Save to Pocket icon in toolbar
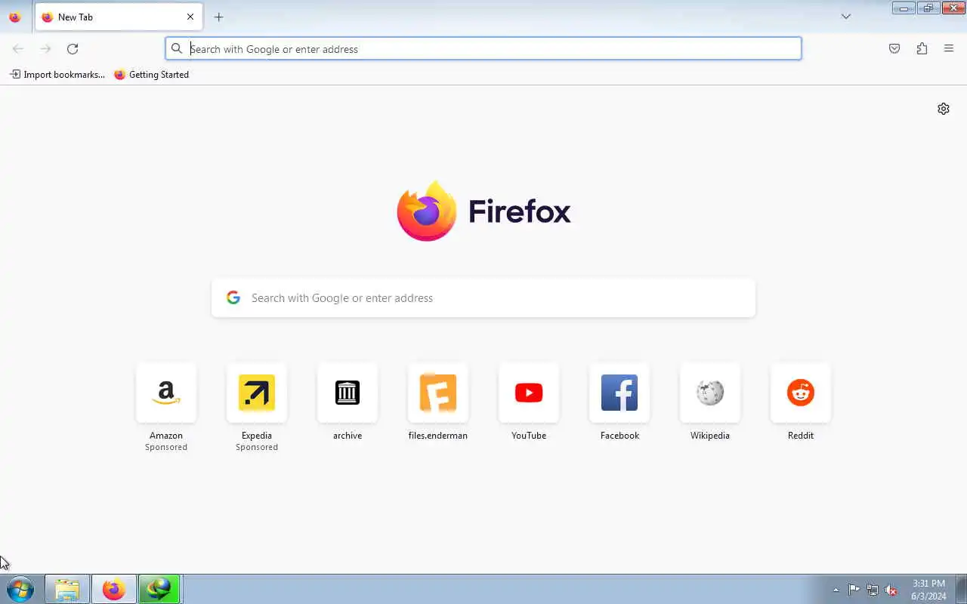Viewport: 967px width, 604px height. [x=894, y=49]
